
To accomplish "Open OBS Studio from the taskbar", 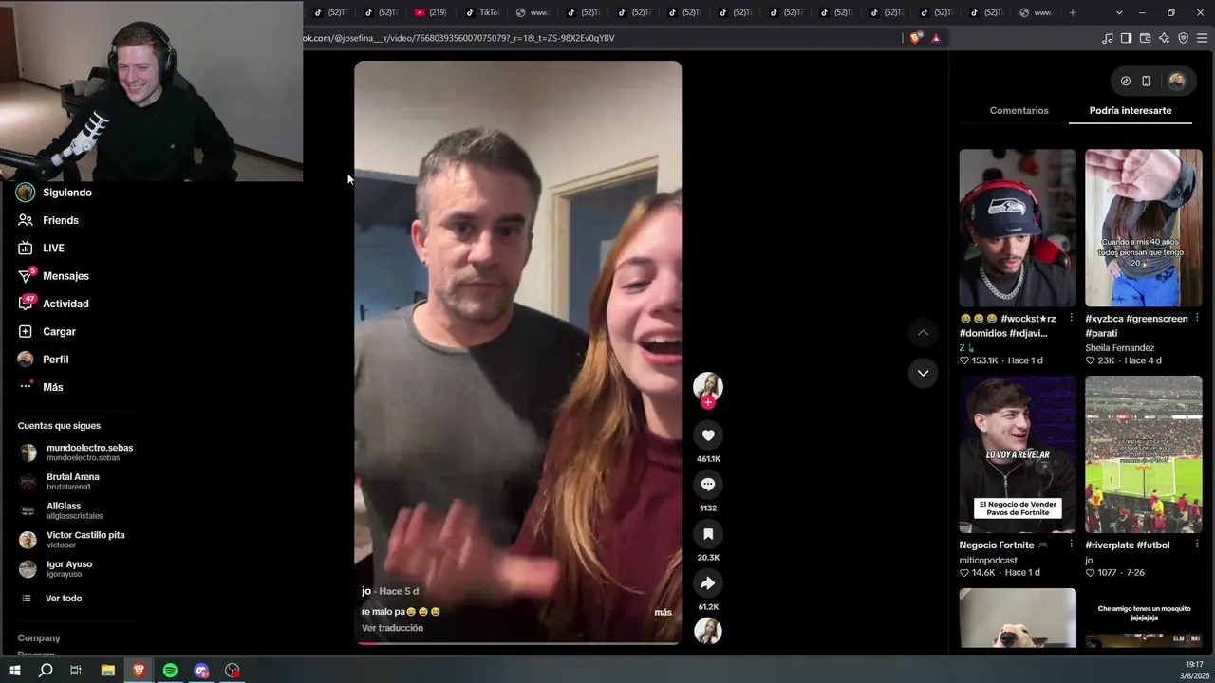I will 233,671.
